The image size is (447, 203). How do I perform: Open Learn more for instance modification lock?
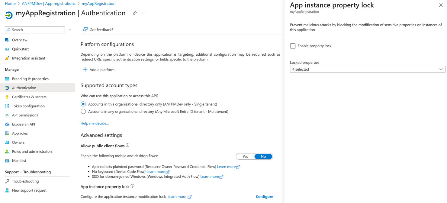tap(179, 197)
